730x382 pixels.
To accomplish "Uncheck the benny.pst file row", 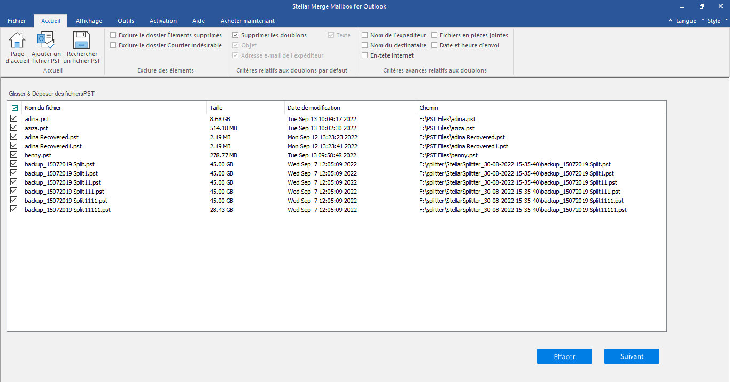I will [x=14, y=155].
